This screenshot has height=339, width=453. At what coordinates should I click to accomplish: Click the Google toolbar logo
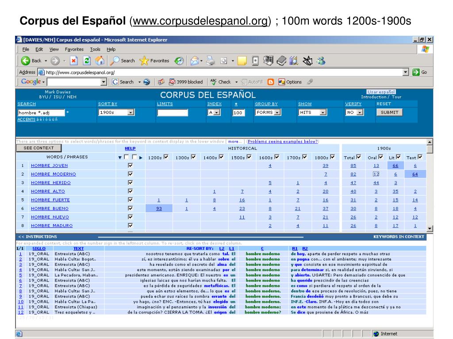click(x=31, y=82)
